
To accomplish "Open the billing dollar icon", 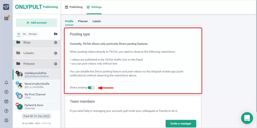I will pyautogui.click(x=6, y=92).
